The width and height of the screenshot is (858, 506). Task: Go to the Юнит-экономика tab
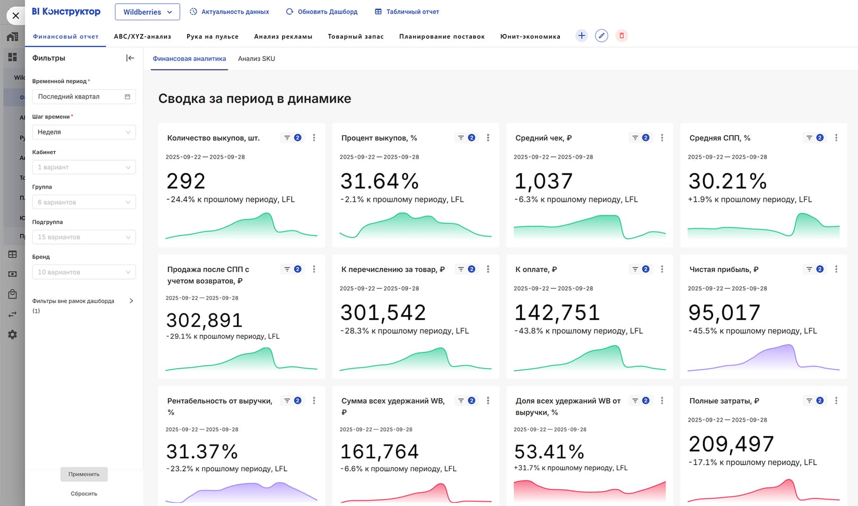pos(530,37)
